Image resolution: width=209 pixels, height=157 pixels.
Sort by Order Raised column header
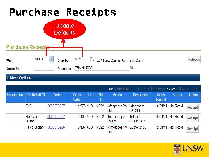pyautogui.click(x=161, y=97)
